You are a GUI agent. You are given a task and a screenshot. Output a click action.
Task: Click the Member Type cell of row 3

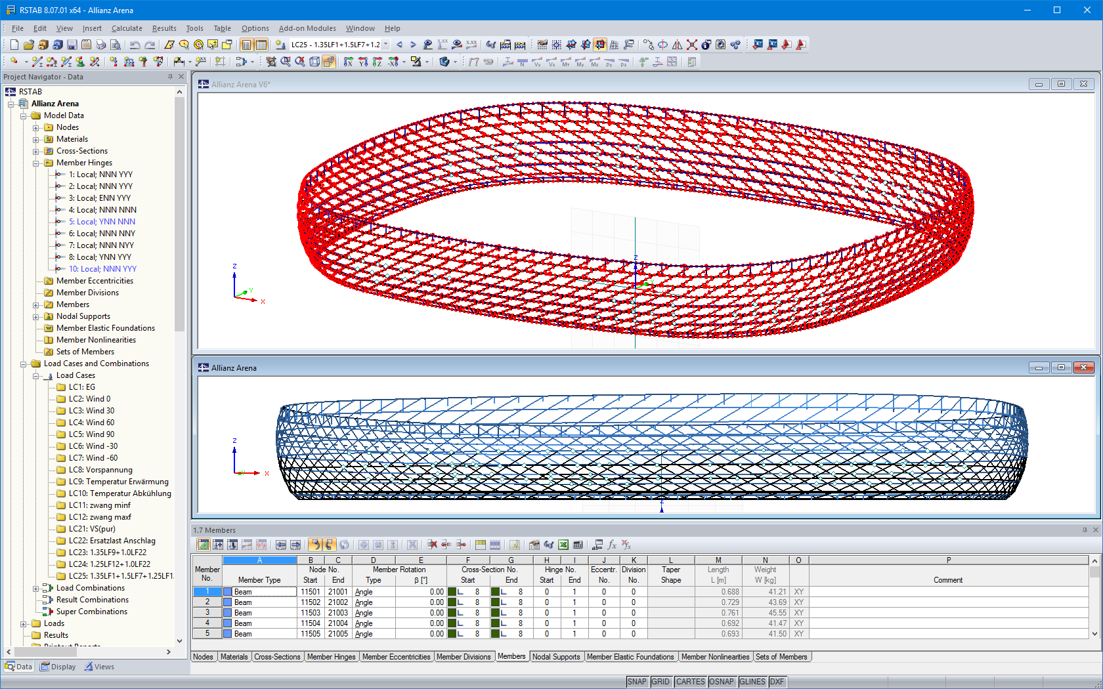coord(259,612)
